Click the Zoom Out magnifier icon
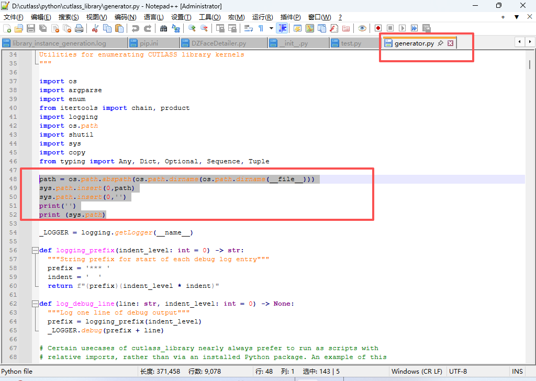The width and height of the screenshot is (536, 381). [x=204, y=28]
